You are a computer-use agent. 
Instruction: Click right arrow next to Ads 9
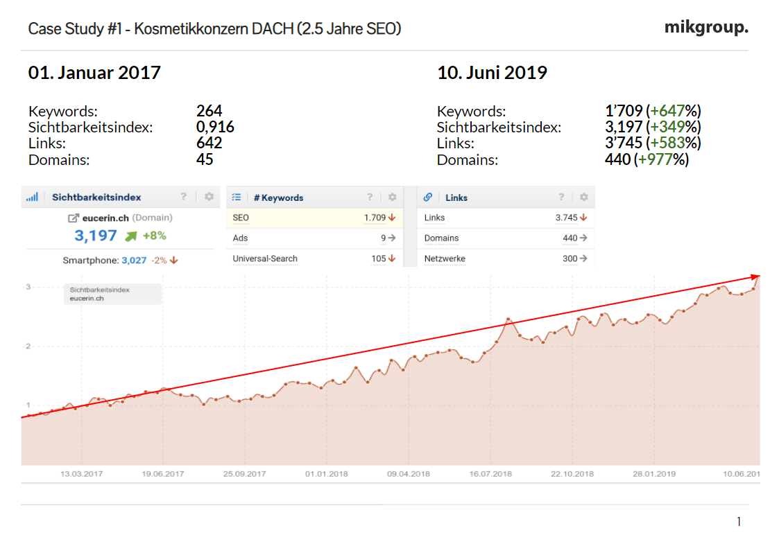[x=392, y=238]
